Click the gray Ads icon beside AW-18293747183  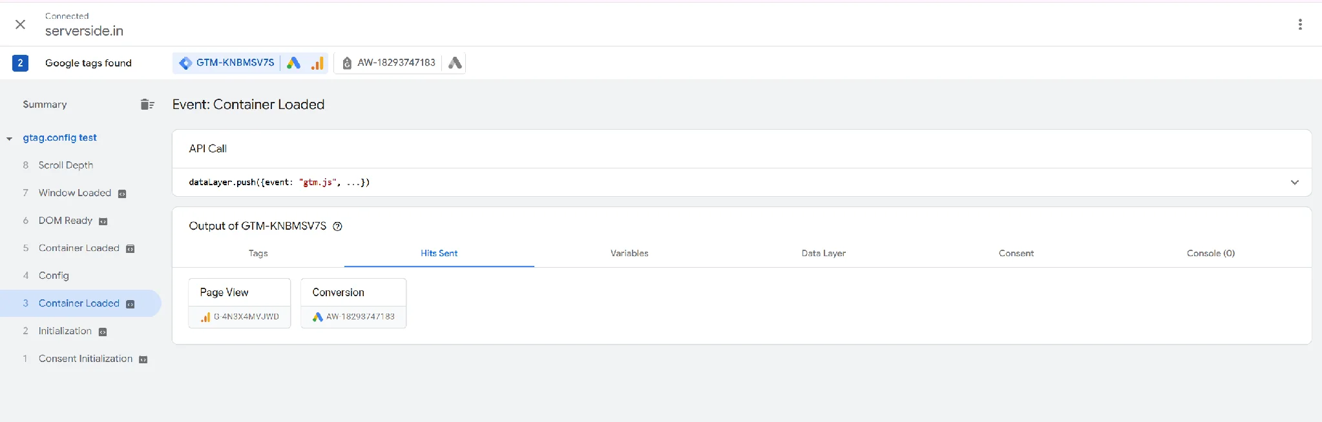tap(455, 63)
